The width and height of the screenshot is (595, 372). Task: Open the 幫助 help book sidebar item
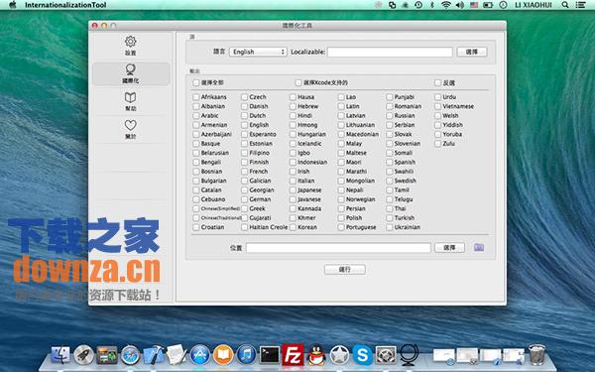(131, 101)
